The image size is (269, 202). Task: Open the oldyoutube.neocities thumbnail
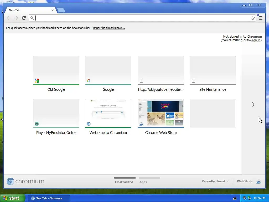[x=161, y=70]
